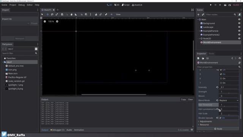
Task: Toggle visibility of Landscape node
Action: coord(239,27)
